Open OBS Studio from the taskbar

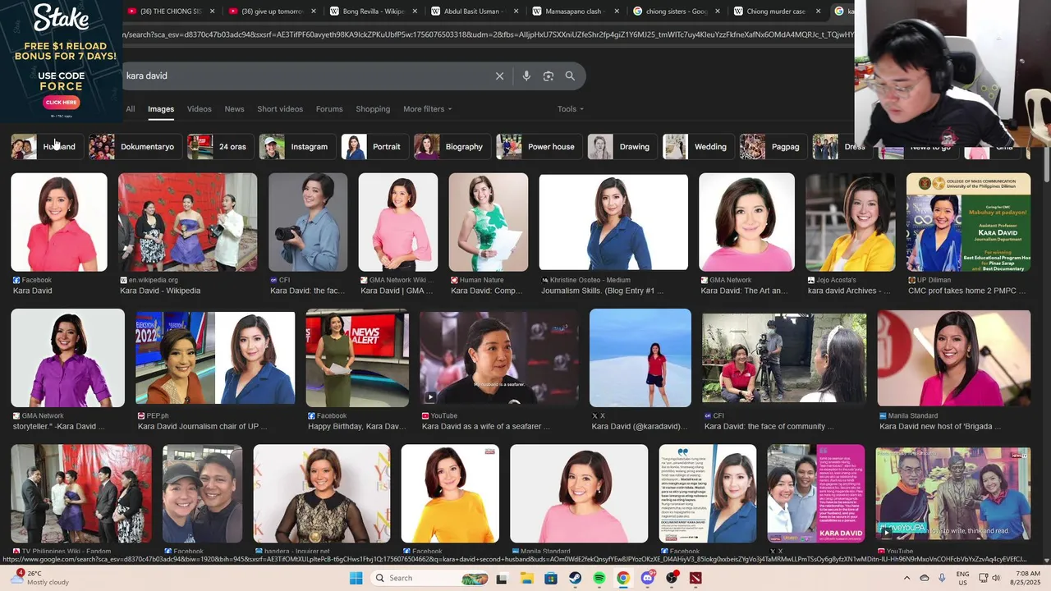point(672,578)
